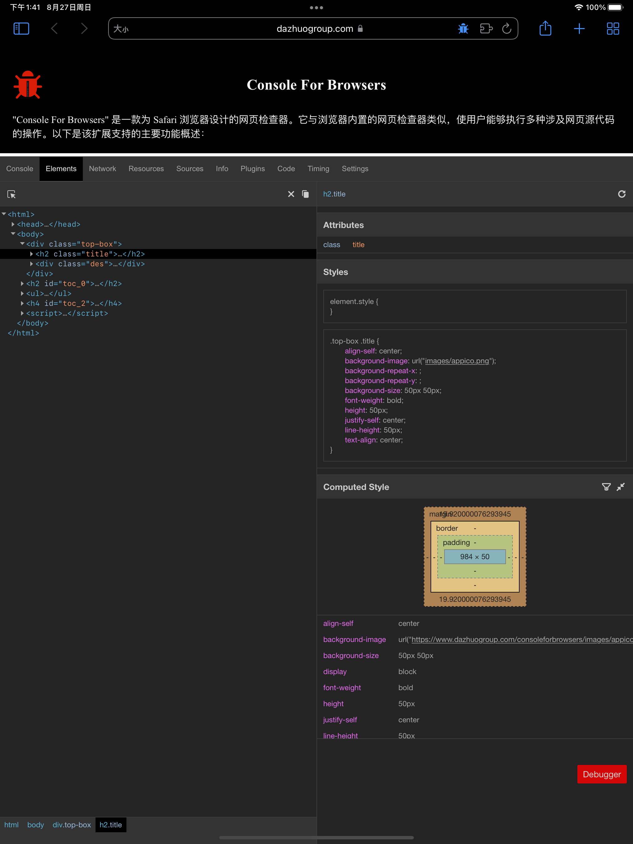633x844 pixels.
Task: Collapse the html root node
Action: click(x=4, y=214)
